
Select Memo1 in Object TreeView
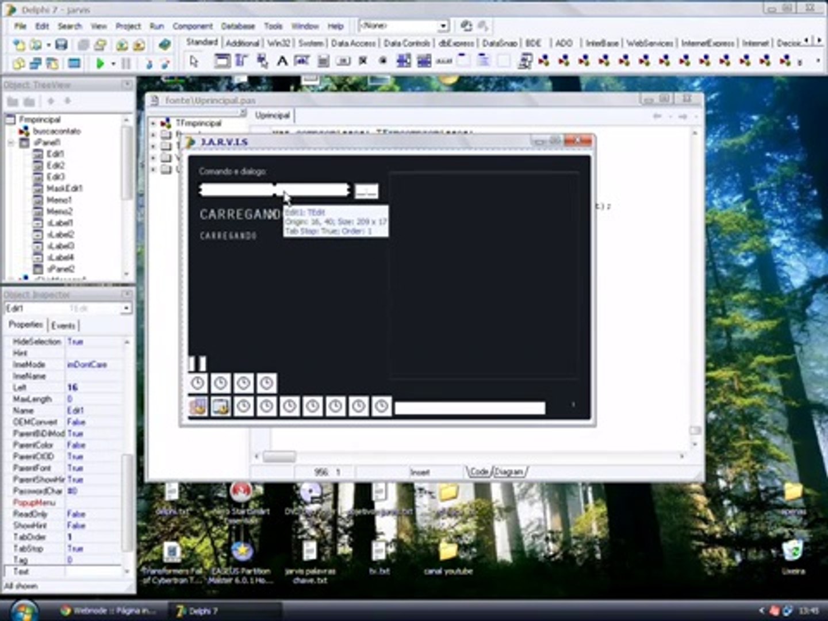pos(59,200)
